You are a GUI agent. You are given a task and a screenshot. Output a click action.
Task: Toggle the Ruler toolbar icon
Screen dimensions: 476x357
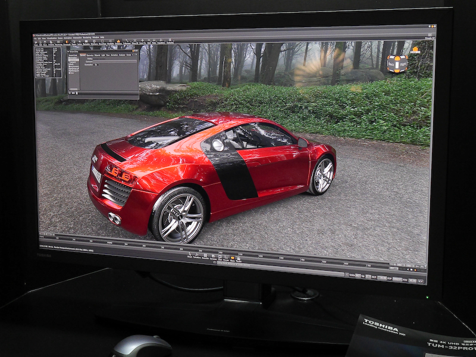click(154, 42)
